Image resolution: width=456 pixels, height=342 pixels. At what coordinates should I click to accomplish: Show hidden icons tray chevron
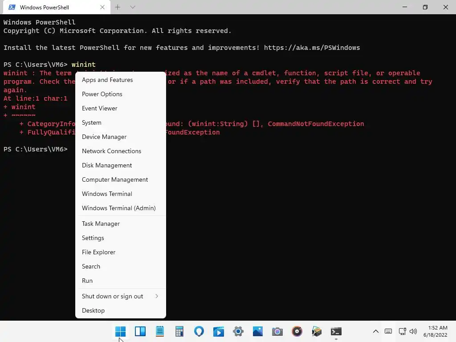click(376, 331)
